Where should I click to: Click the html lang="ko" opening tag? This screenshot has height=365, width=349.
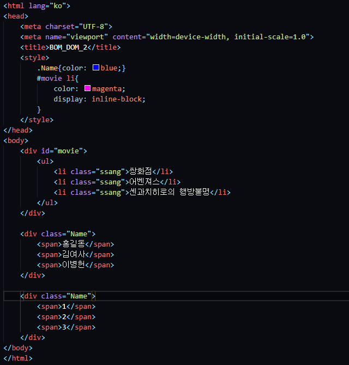coord(37,5)
